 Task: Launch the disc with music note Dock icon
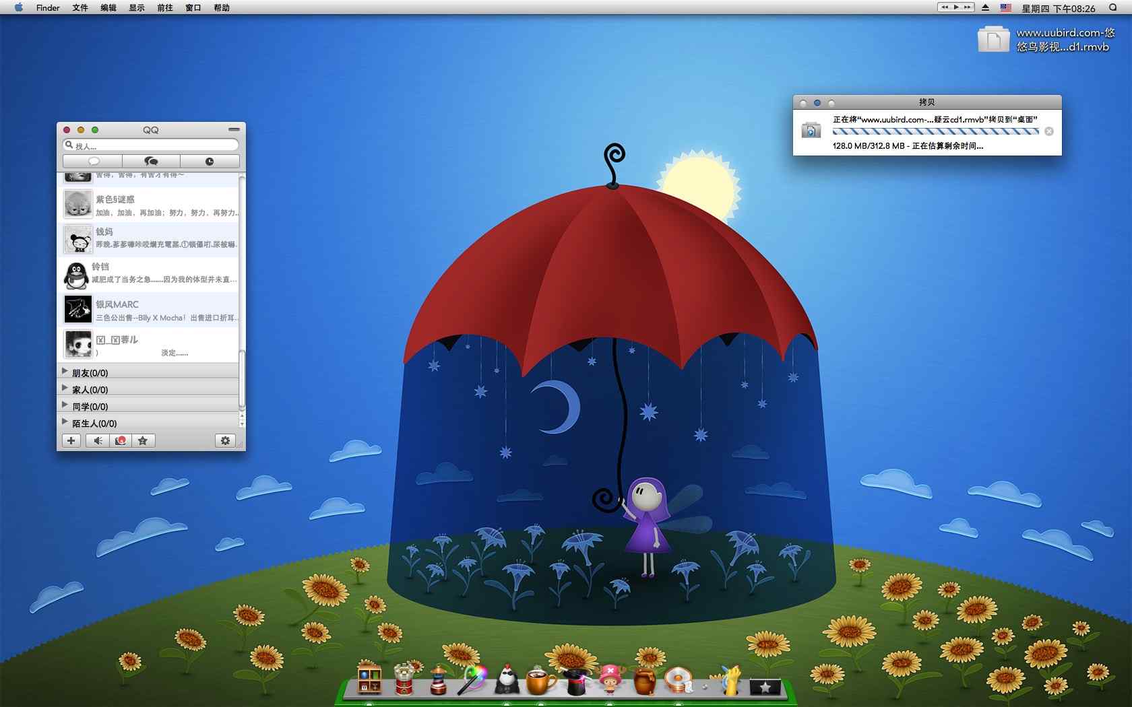[x=679, y=680]
